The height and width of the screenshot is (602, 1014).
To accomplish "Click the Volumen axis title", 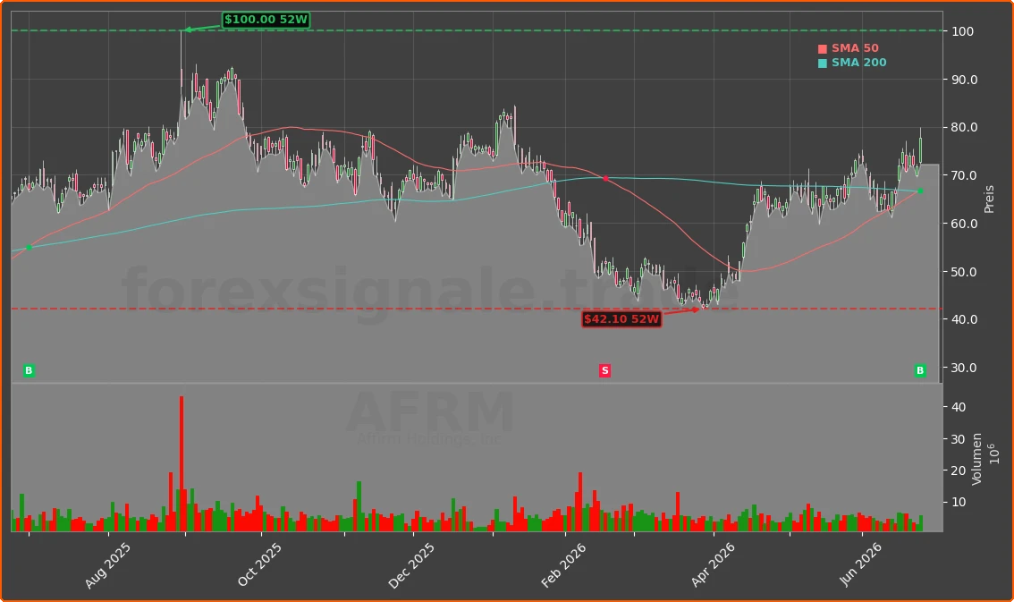I will (976, 459).
